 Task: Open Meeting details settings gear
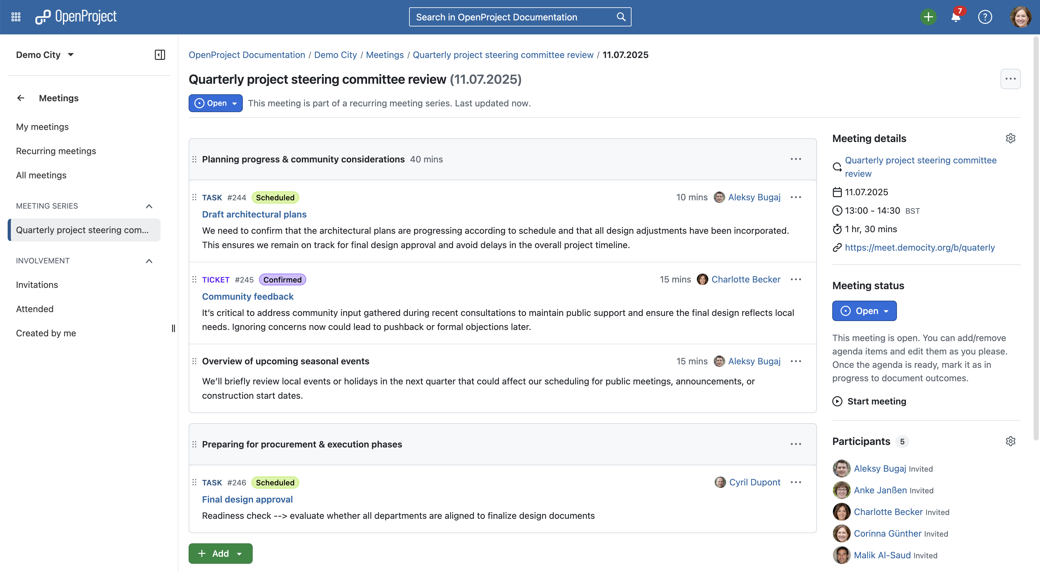1010,139
